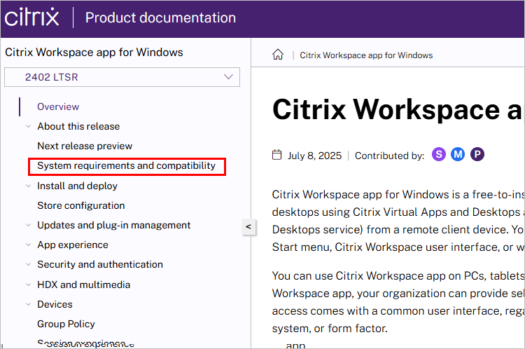
Task: Click the date text July 8, 2025
Action: [315, 156]
